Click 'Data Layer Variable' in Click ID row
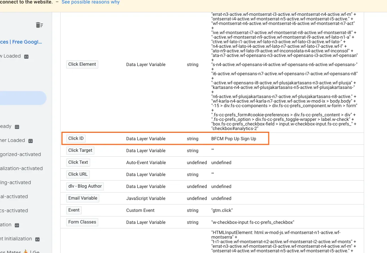This screenshot has width=387, height=253. 146,139
